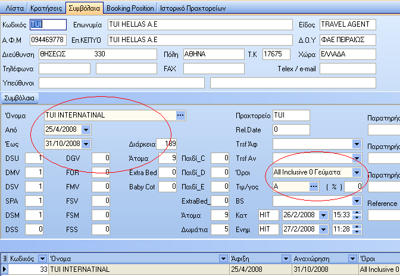Select grid cell 25/4/2008 under Άφιξη
The width and height of the screenshot is (400, 276).
point(261,269)
